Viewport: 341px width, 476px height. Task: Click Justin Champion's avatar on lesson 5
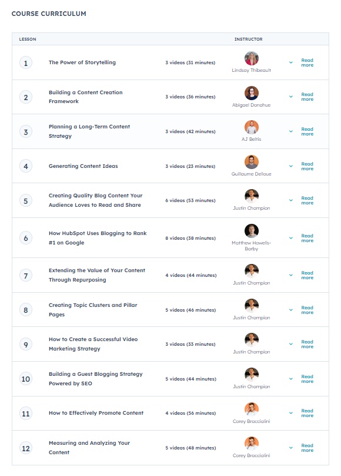click(252, 196)
